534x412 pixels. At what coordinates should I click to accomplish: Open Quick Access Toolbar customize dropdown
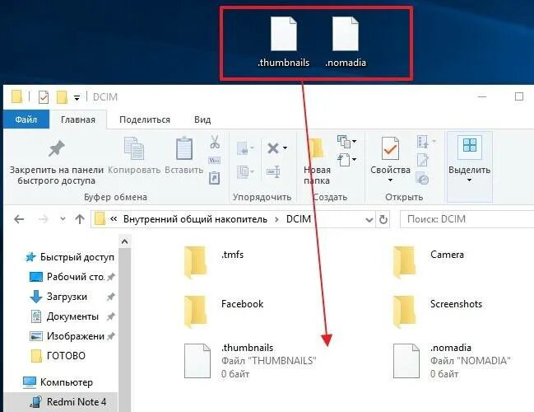pos(77,98)
